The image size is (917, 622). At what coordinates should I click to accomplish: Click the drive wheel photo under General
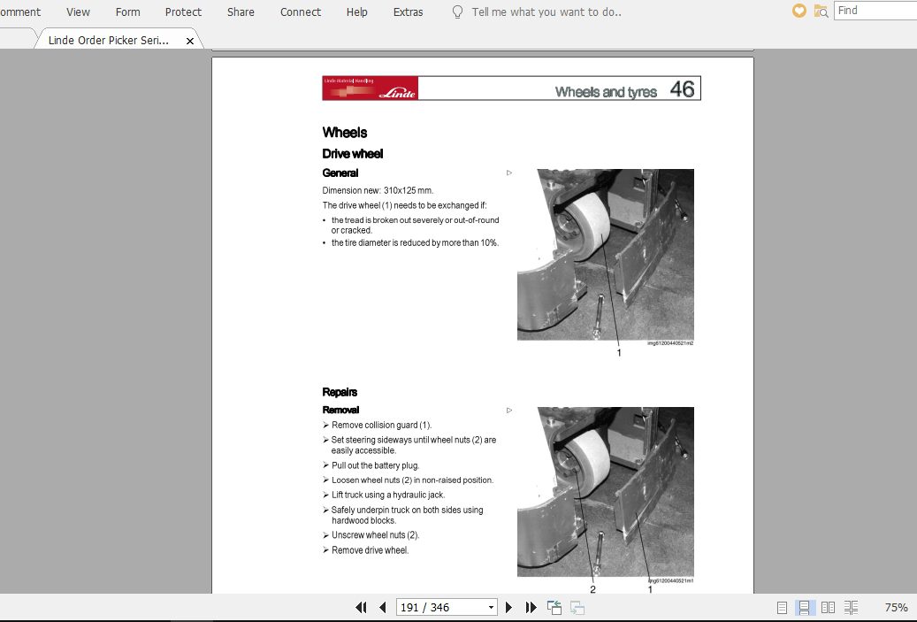click(605, 255)
